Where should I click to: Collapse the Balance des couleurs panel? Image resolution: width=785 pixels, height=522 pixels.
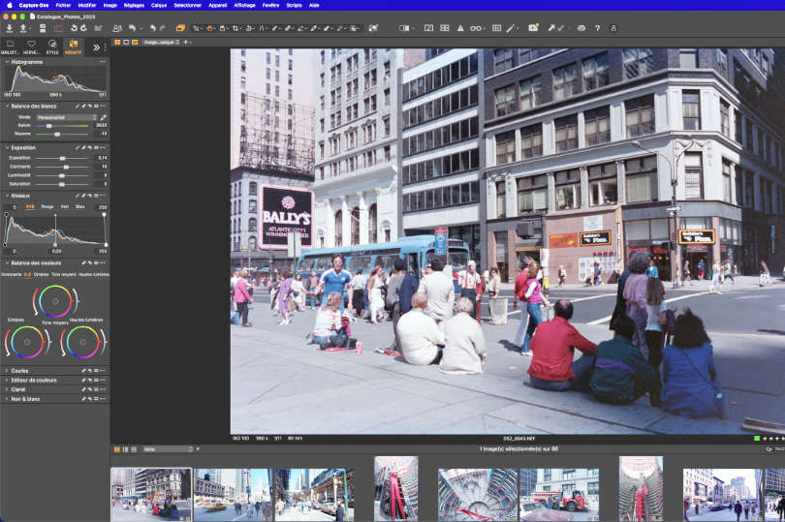tap(7, 262)
